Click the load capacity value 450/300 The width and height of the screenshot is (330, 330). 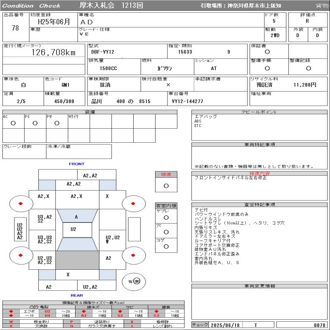(64, 101)
